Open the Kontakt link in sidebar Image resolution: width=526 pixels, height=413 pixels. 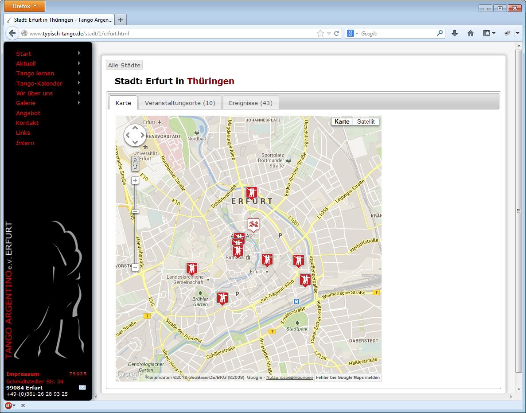tap(27, 123)
